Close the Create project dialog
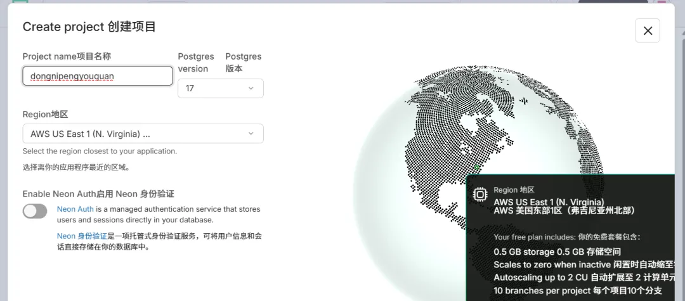The height and width of the screenshot is (301, 685). point(648,30)
